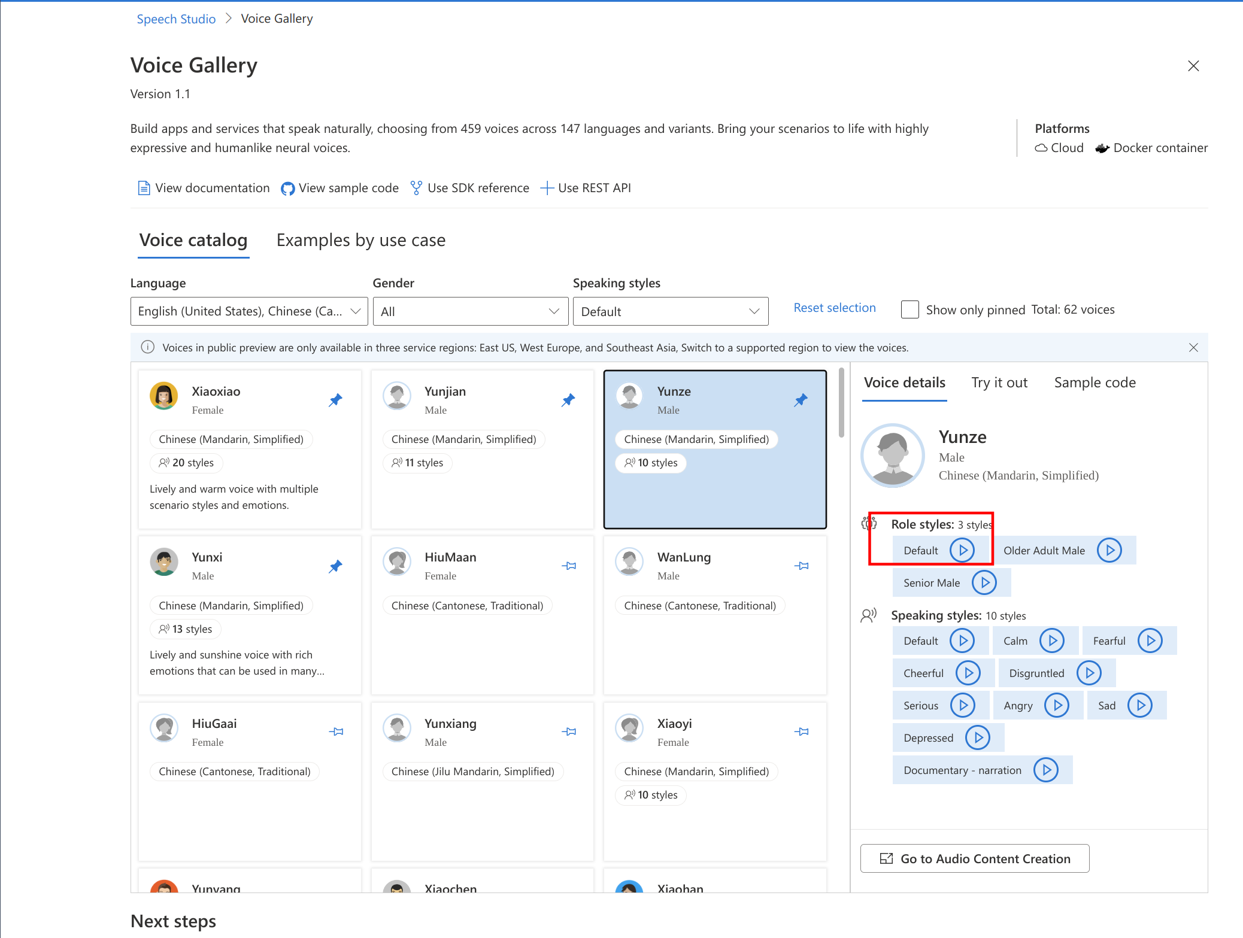Unpin the Yunxi voice
The width and height of the screenshot is (1243, 938).
coord(335,566)
